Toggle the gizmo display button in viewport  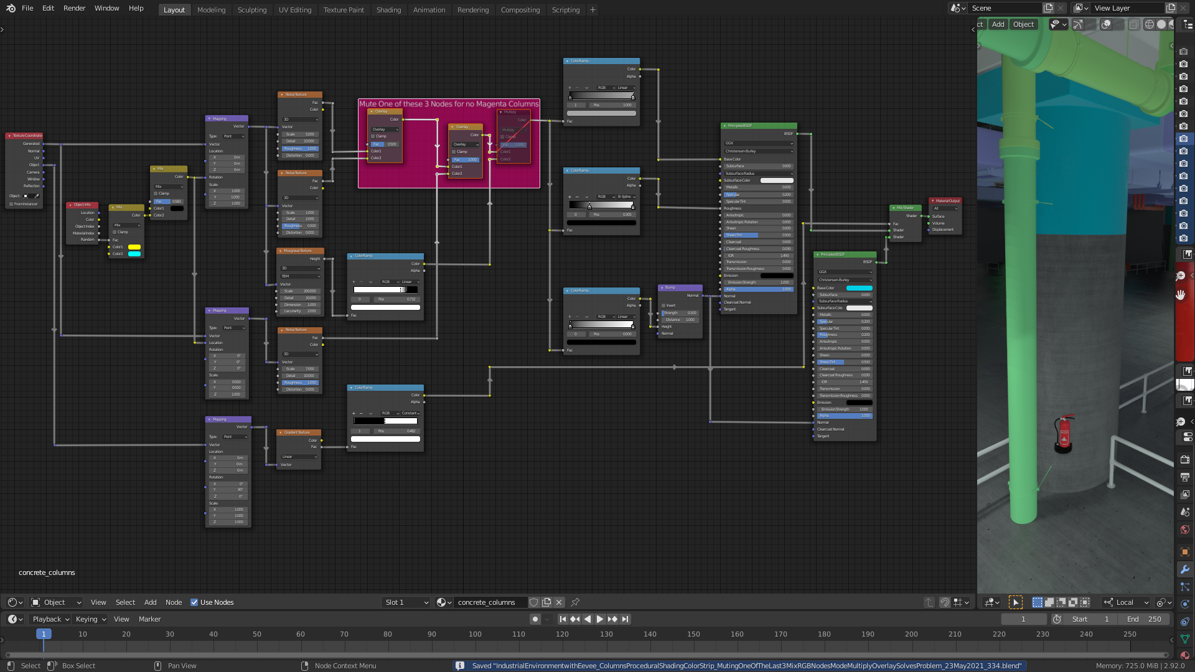(x=1077, y=24)
